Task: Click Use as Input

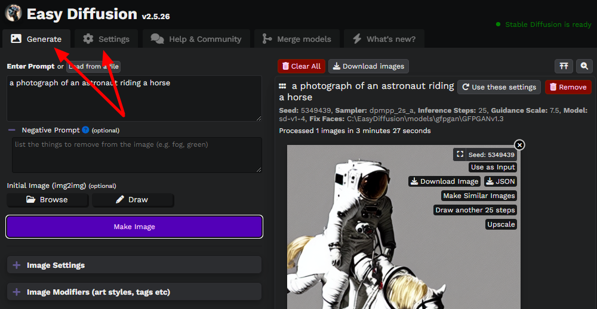Action: (493, 167)
